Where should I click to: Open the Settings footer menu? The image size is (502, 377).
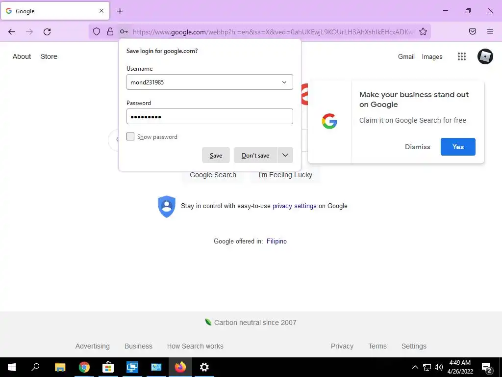click(414, 346)
